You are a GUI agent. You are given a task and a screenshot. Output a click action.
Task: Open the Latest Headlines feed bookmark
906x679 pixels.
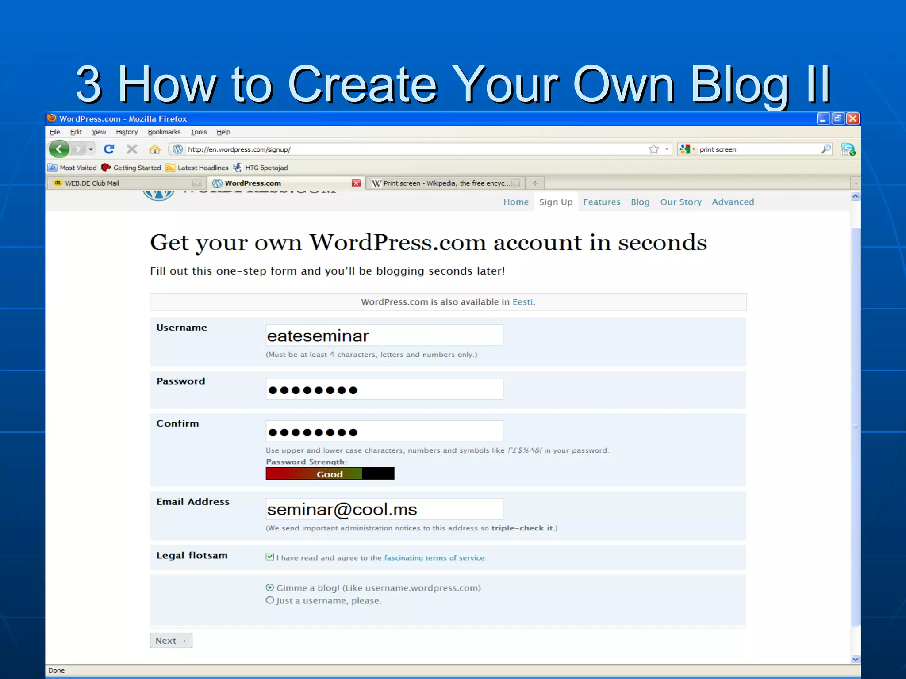pyautogui.click(x=197, y=168)
